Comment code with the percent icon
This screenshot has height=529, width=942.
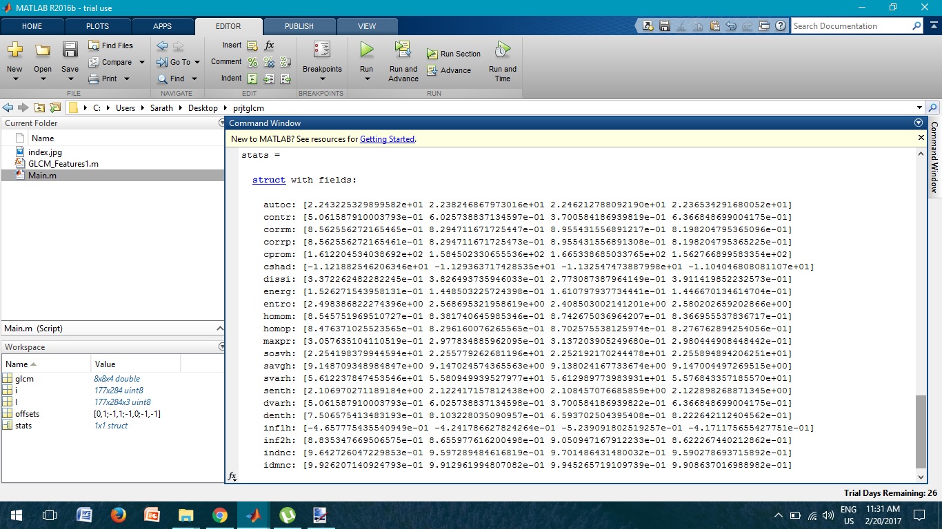click(x=252, y=61)
